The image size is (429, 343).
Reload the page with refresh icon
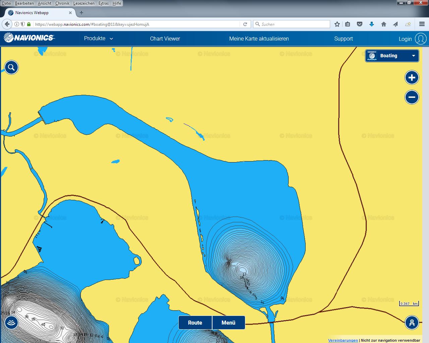tap(245, 24)
